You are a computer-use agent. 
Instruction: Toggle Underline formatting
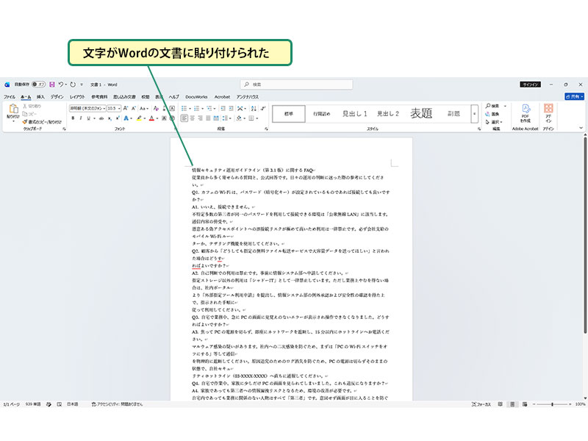88,118
